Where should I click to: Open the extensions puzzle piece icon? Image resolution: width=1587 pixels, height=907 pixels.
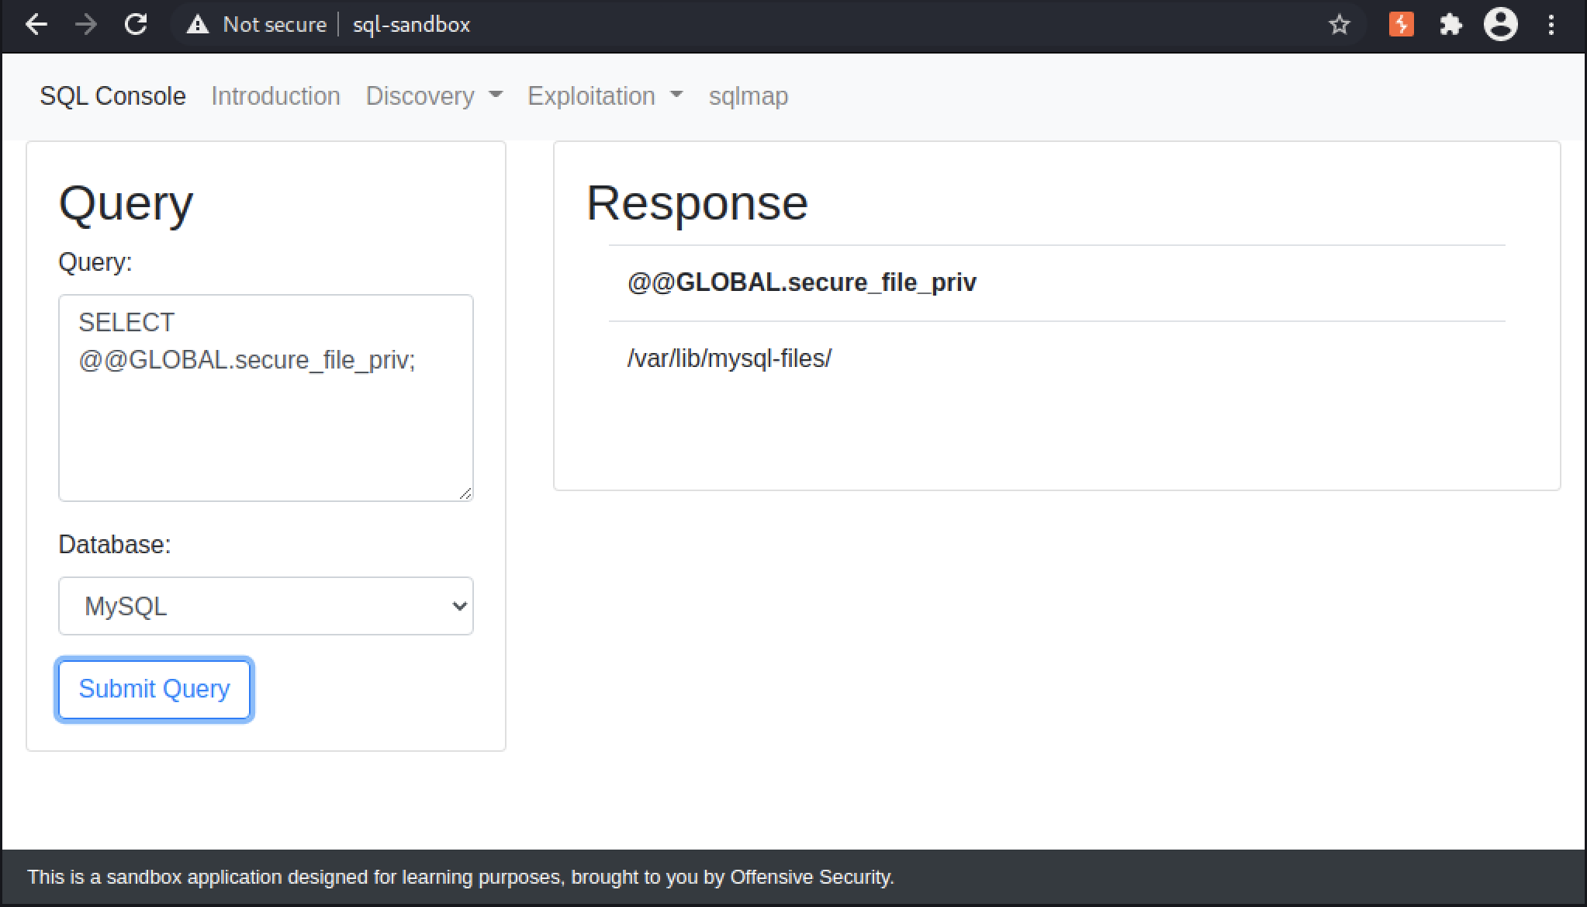[x=1450, y=25]
